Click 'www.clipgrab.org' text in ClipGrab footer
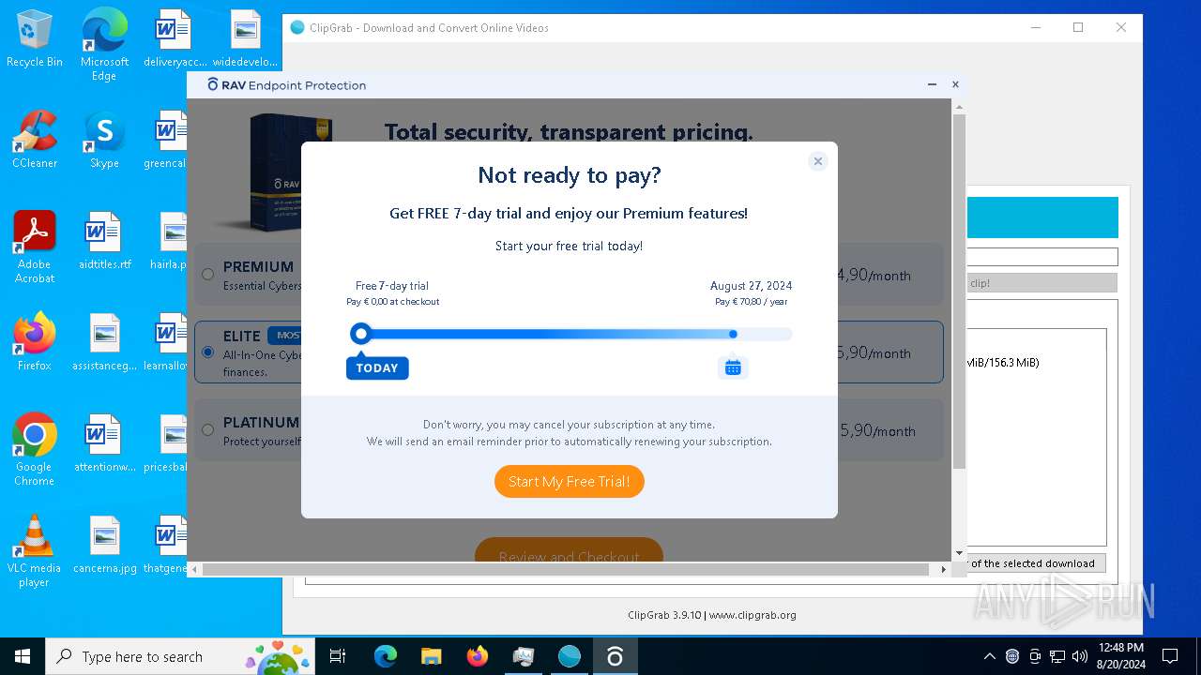The image size is (1201, 675). pyautogui.click(x=753, y=615)
